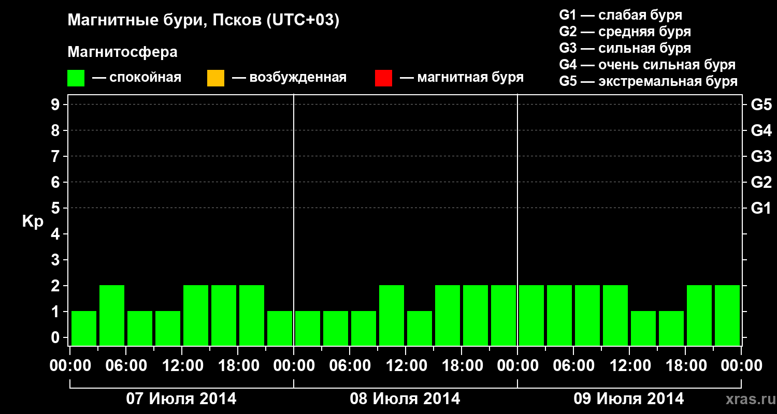The width and height of the screenshot is (777, 414).
Task: Click the last bar on 09 Июля, 21:00–24:00
Action: (x=727, y=315)
